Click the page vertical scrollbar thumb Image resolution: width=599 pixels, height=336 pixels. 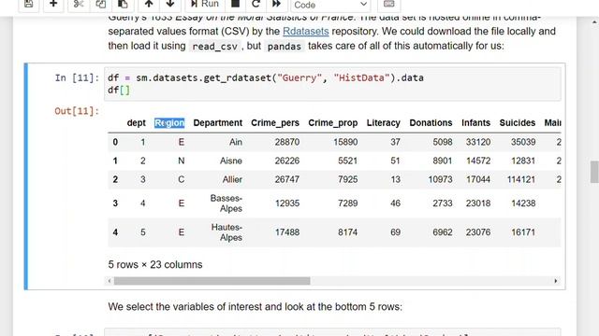point(594,172)
